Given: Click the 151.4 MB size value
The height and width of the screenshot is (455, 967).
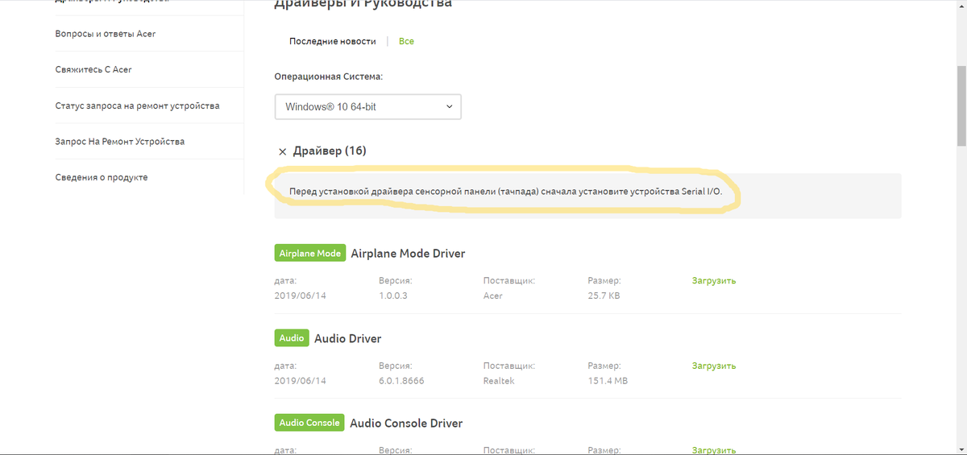Looking at the screenshot, I should coord(608,381).
